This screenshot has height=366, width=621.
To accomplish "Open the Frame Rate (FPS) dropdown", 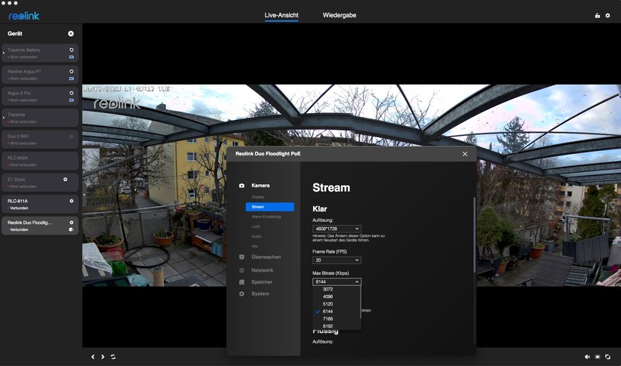I will click(337, 260).
